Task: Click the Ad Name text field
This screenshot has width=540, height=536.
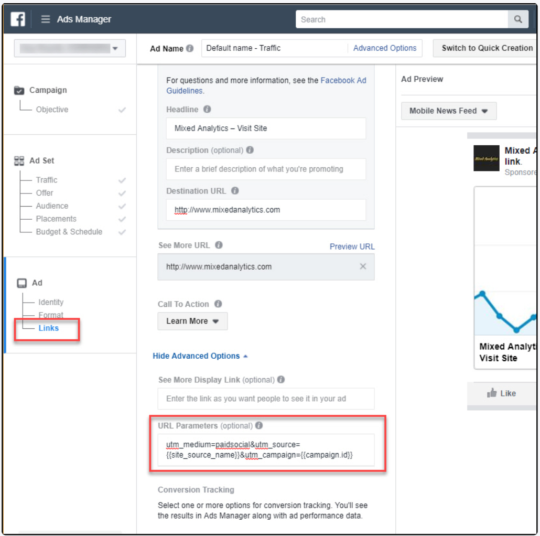Action: coord(274,48)
